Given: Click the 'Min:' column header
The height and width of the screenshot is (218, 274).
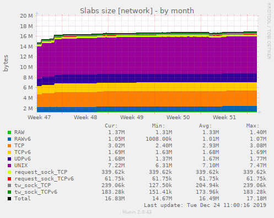Looking at the screenshot, I should [x=159, y=126].
